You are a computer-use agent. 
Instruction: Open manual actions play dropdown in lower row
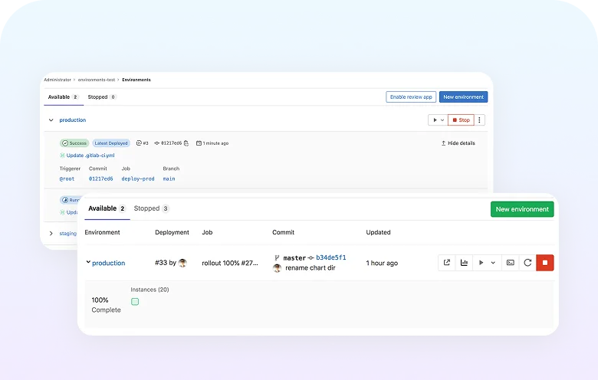(x=486, y=263)
